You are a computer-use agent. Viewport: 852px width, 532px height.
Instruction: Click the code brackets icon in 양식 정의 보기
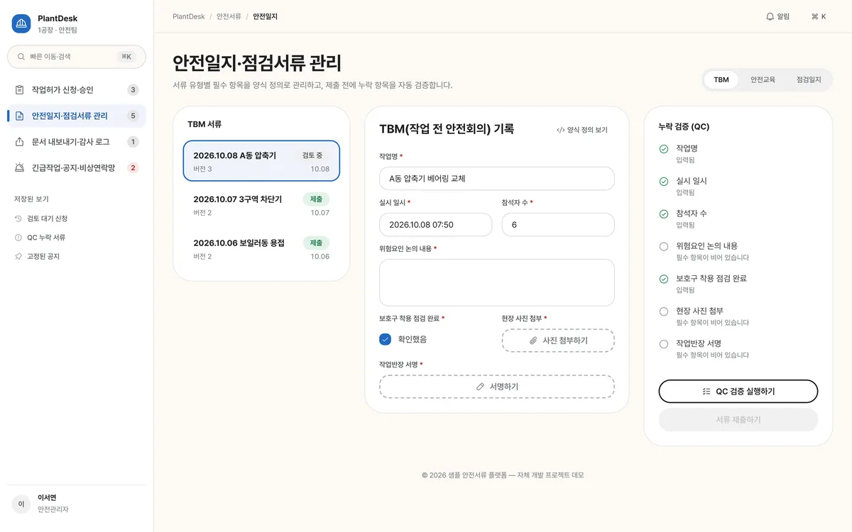(x=561, y=131)
